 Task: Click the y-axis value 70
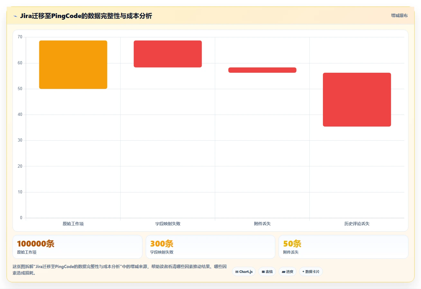click(20, 37)
